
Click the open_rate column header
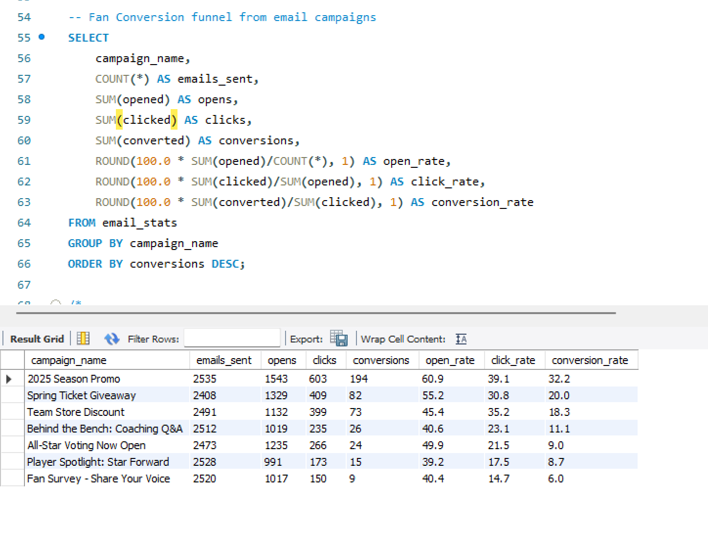click(450, 361)
